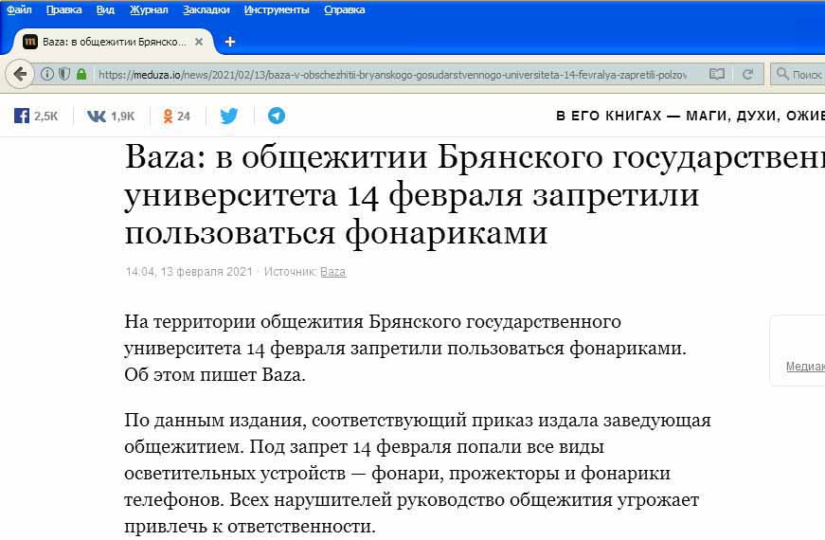Open the Файл menu

(x=19, y=9)
